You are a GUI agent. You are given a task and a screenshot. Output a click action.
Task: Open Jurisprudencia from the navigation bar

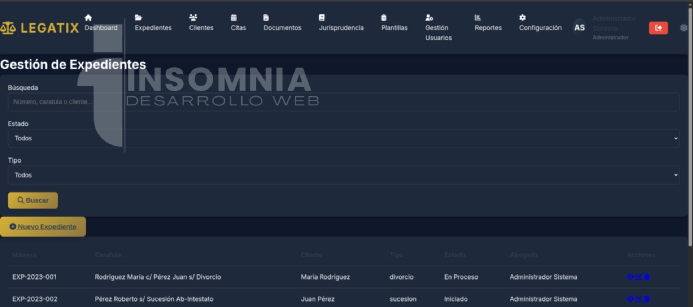coord(341,23)
